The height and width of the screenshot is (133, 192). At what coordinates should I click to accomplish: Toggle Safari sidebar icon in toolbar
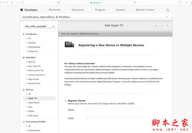pos(23,3)
